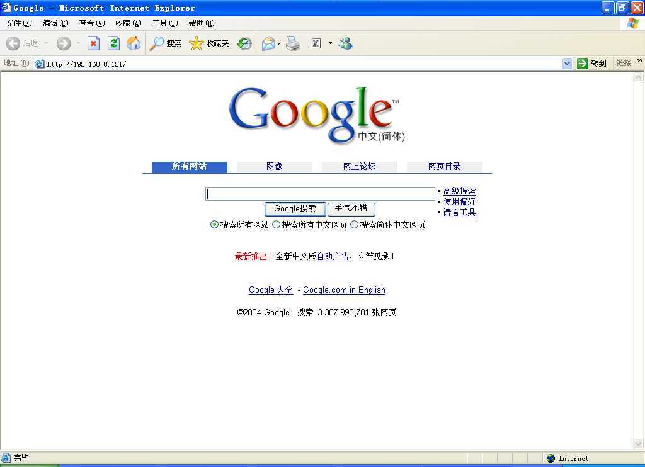Open the address bar dropdown arrow
Image resolution: width=645 pixels, height=467 pixels.
click(x=568, y=64)
